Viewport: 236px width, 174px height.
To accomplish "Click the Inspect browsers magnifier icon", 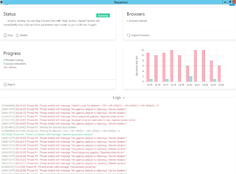I will point(128,35).
